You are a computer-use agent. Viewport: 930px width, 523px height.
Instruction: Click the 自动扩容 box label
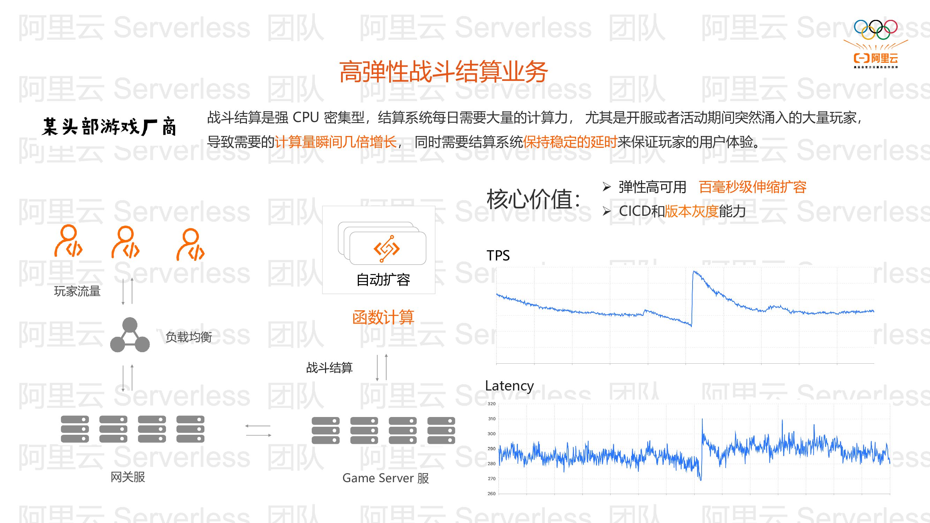click(x=383, y=280)
